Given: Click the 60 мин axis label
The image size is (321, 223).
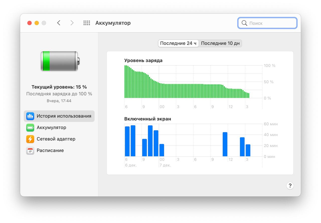Looking at the screenshot, I should pos(271,124).
